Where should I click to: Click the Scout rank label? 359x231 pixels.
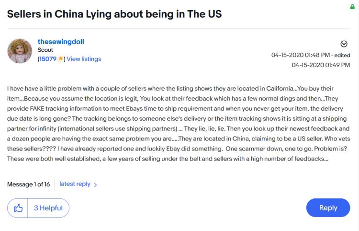pyautogui.click(x=45, y=50)
